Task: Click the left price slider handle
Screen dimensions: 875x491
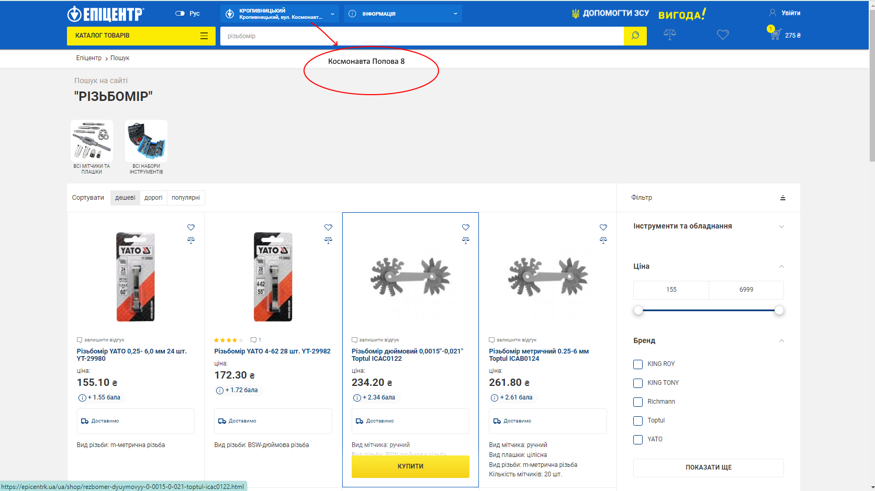Action: coord(638,311)
